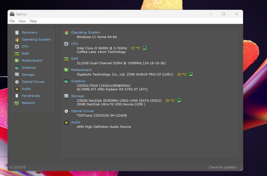Click the CPU chip icon in summary panel
Viewport: 267px width, 176px height.
[x=66, y=44]
